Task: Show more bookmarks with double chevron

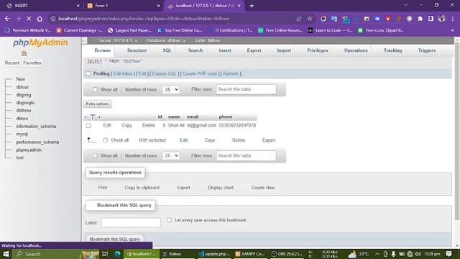Action: [452, 30]
